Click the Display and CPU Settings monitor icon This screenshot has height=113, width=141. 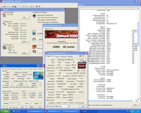point(34,16)
